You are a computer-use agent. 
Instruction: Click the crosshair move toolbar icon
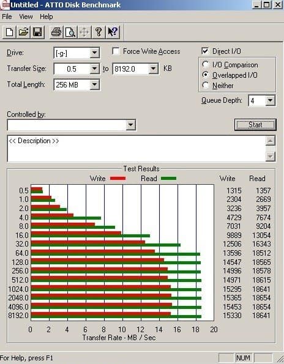pyautogui.click(x=84, y=32)
